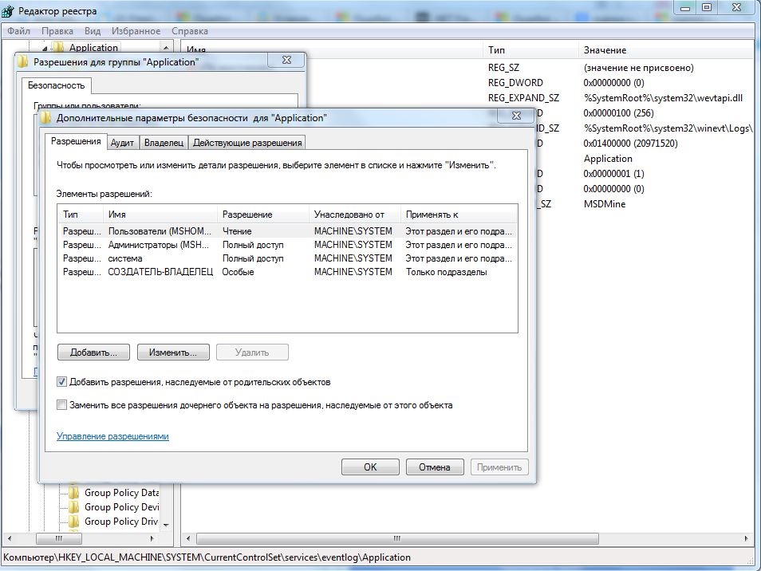
Task: Open the Справка menu
Action: point(190,31)
